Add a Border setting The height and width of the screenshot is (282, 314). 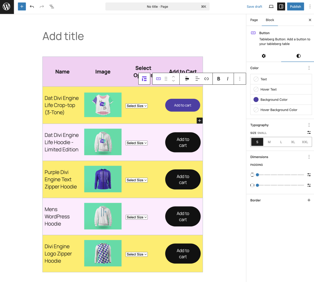309,200
